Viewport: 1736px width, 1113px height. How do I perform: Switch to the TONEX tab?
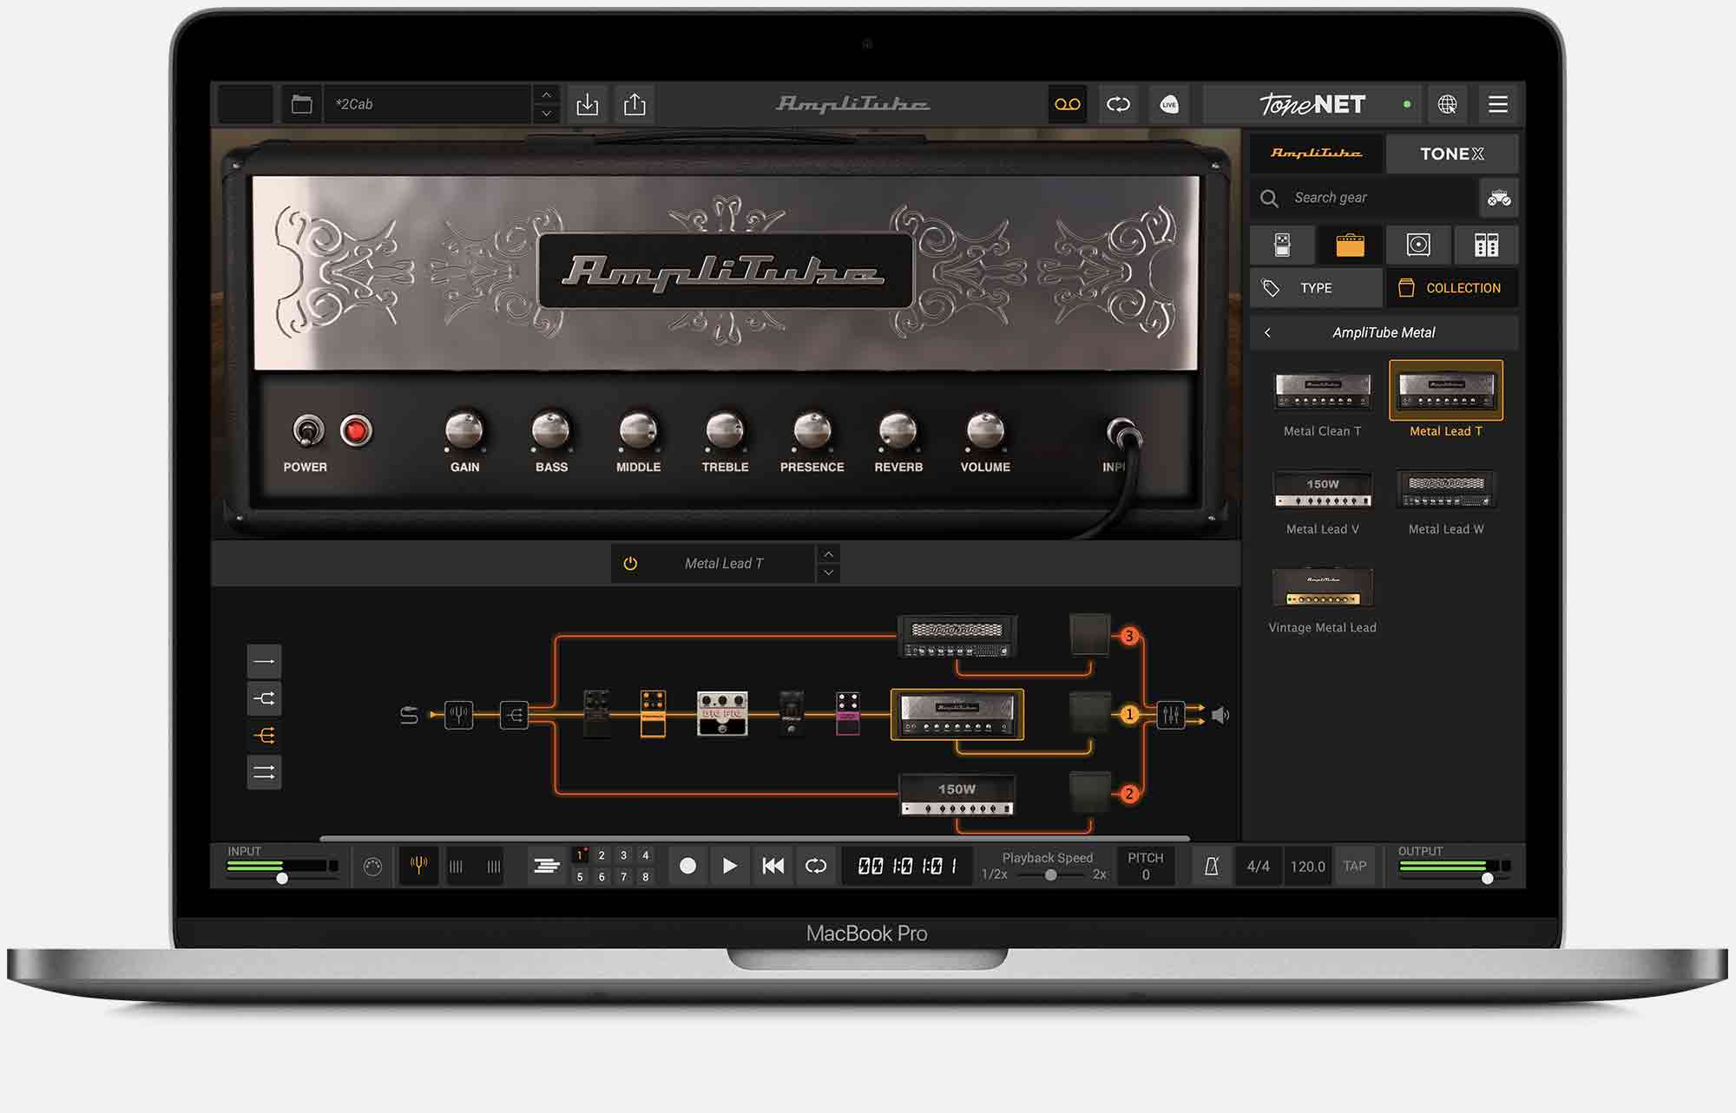pos(1451,154)
